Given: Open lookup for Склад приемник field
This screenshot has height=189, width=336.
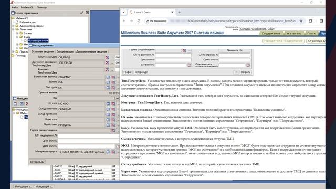Looking at the screenshot, I should 108,114.
